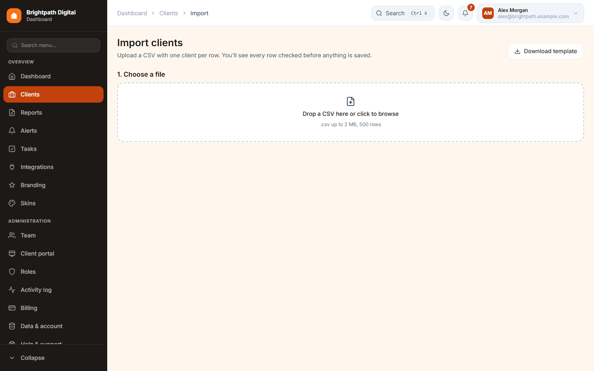This screenshot has height=371, width=594.
Task: Click the Search menu input field
Action: pos(54,45)
